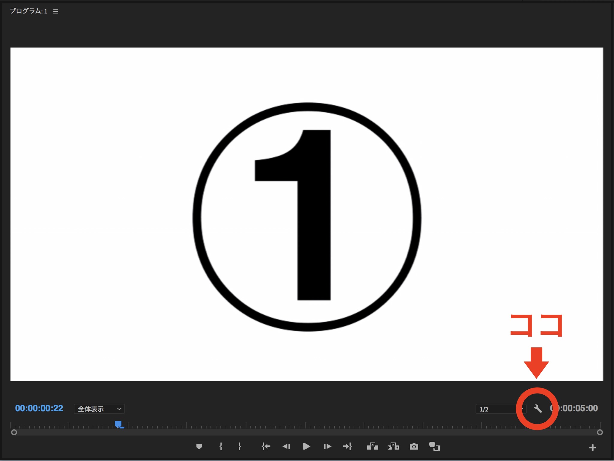This screenshot has width=614, height=461.
Task: Step back one frame
Action: coord(286,446)
